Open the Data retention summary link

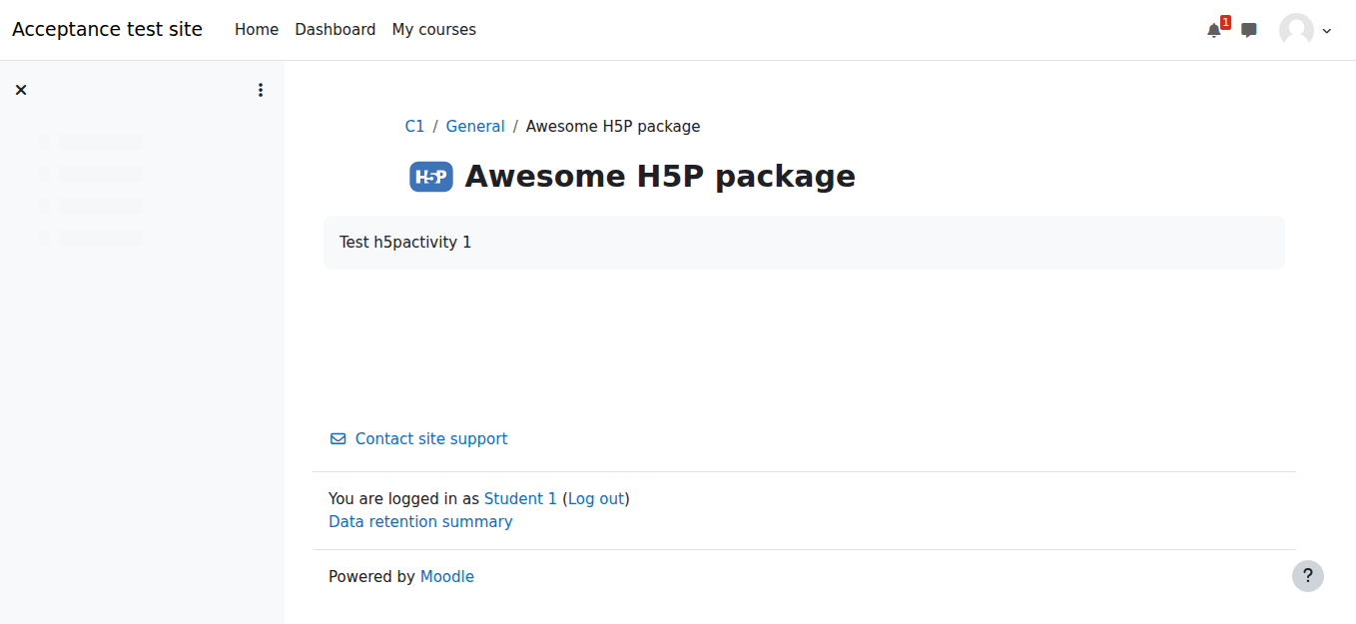(420, 522)
